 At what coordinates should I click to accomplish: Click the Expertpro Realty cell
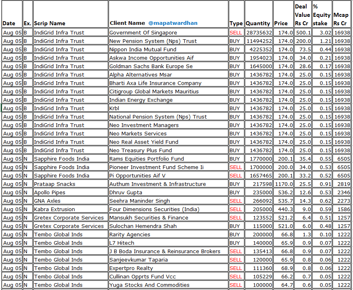point(168,268)
